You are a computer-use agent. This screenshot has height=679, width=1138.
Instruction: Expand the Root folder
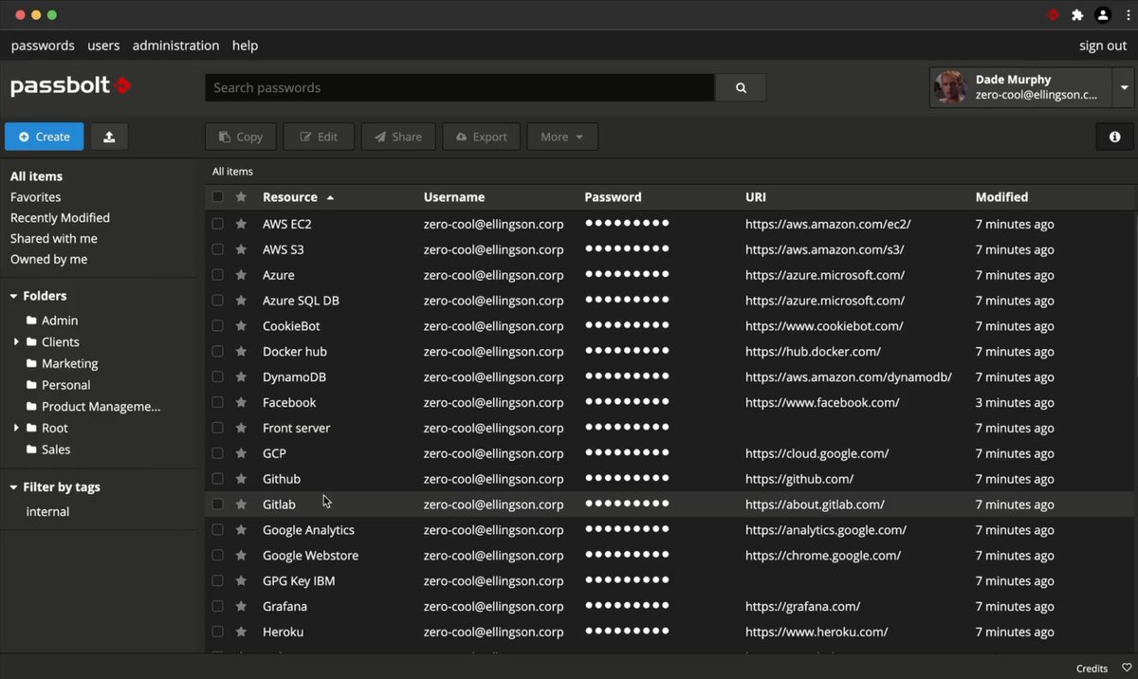(x=16, y=428)
